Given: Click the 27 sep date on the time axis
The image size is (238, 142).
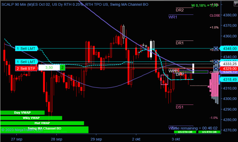Looking at the screenshot, I should (x=16, y=139).
